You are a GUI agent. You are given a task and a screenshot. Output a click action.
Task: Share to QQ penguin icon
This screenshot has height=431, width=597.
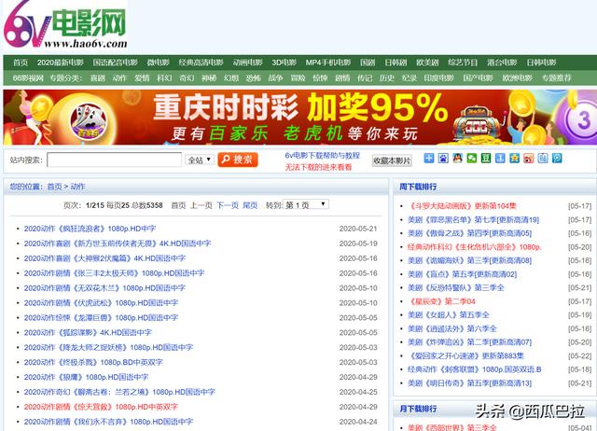[457, 158]
